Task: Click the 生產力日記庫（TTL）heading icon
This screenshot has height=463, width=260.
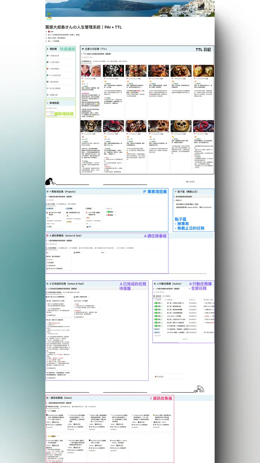Action: (83, 49)
